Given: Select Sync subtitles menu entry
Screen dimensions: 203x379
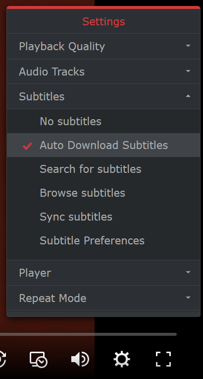Looking at the screenshot, I should point(103,217).
